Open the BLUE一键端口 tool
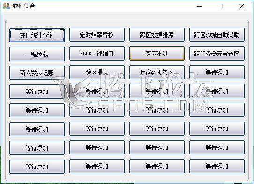This screenshot has height=184, width=254. (97, 54)
